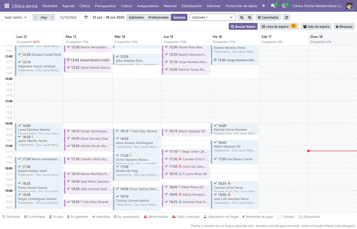Expand the Gabinete 1 selector
The height and width of the screenshot is (229, 357).
tap(212, 17)
